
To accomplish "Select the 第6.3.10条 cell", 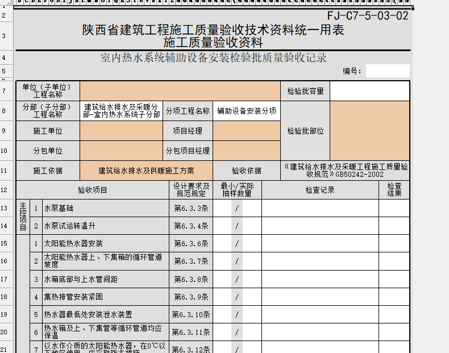I will (191, 315).
